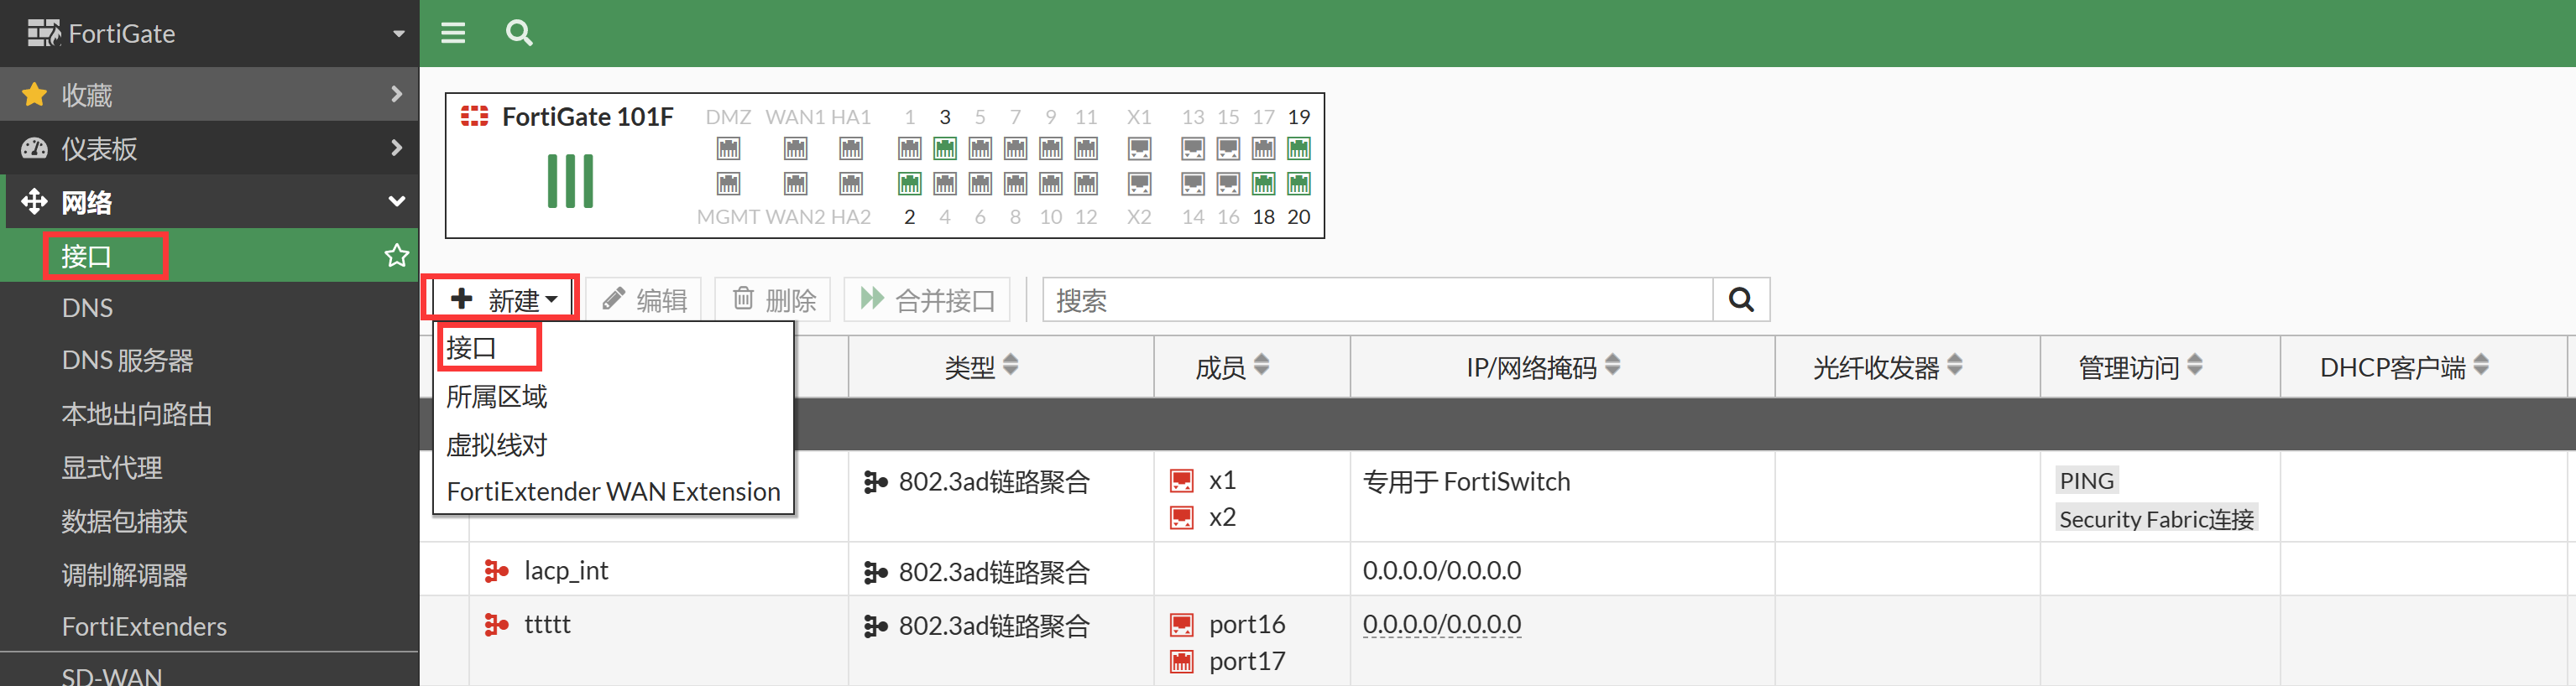Viewport: 2576px width, 686px height.
Task: Sort table by 类型 column
Action: (x=981, y=367)
